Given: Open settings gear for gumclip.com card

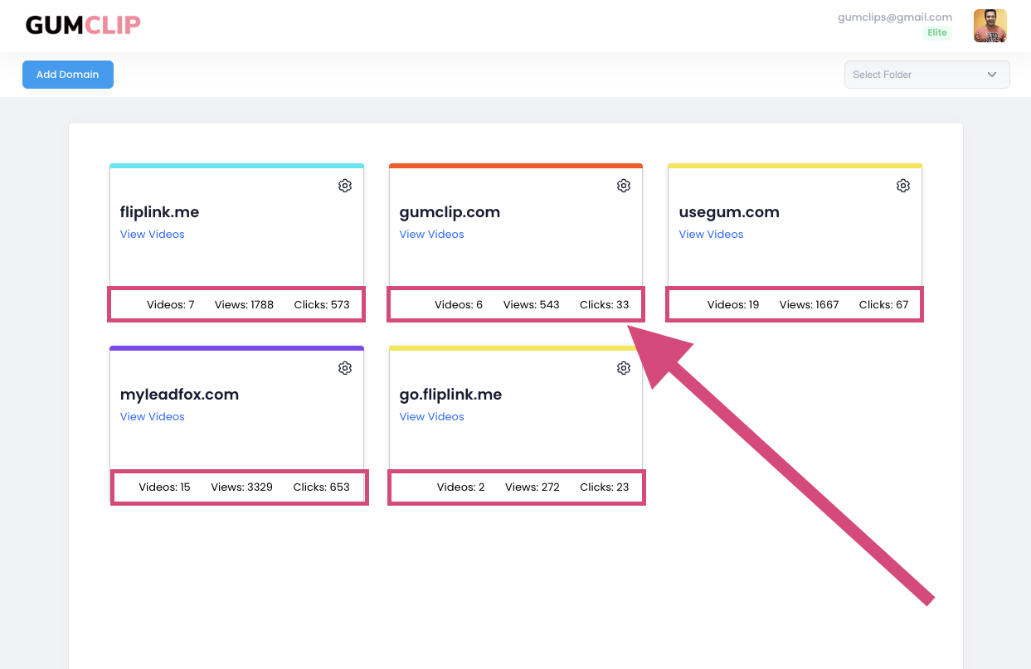Looking at the screenshot, I should click(x=624, y=186).
